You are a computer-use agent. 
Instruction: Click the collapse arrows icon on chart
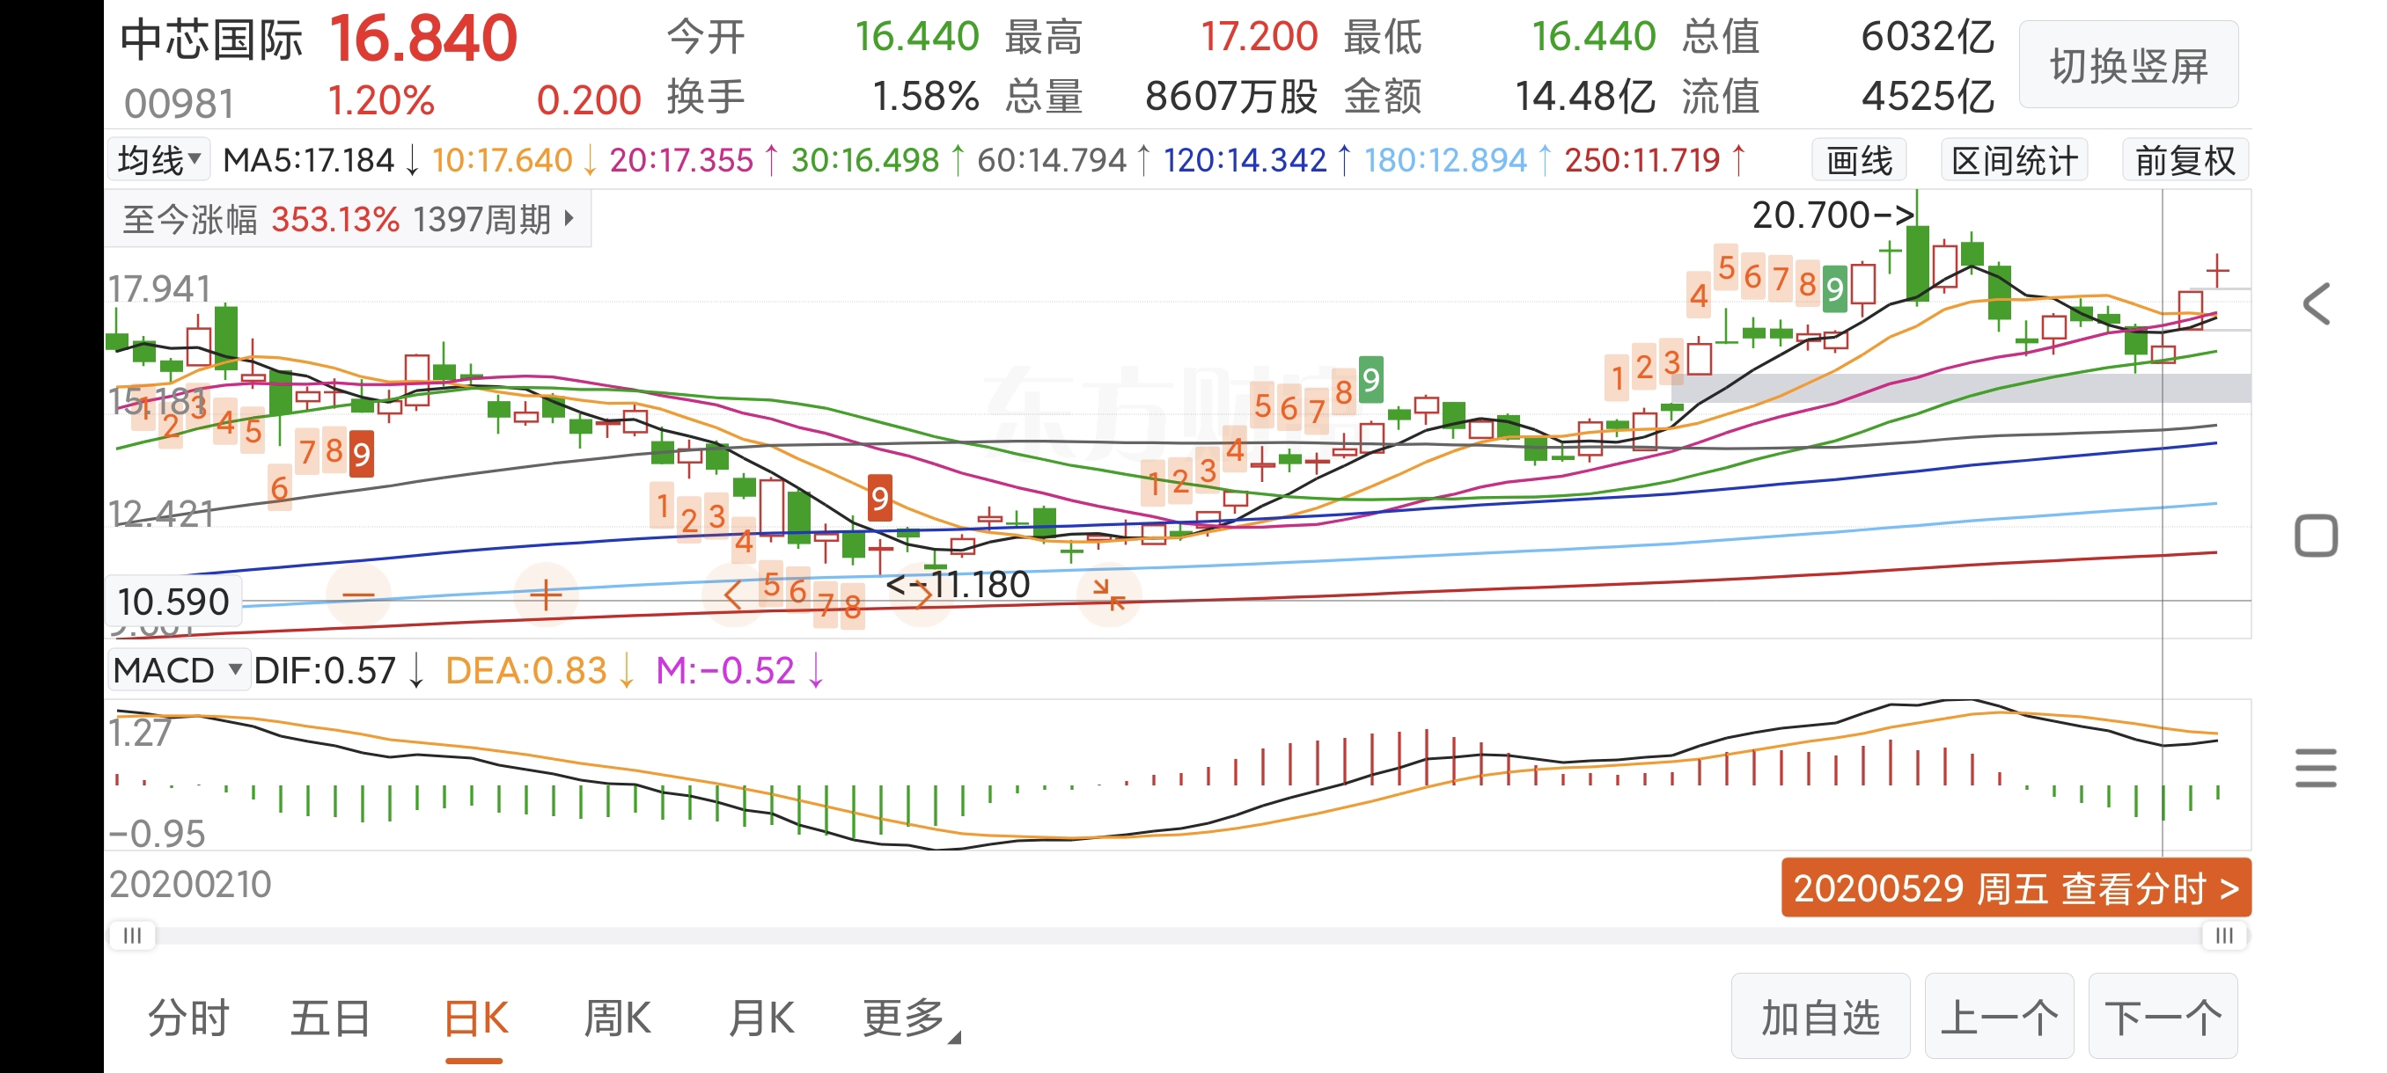(1109, 595)
